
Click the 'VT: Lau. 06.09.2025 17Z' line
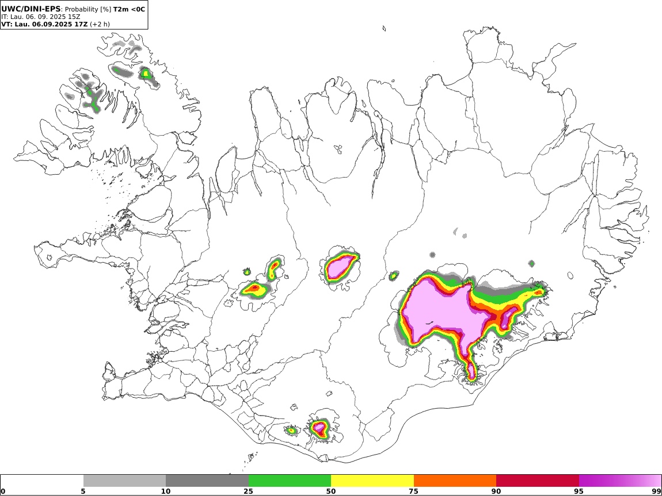(x=44, y=24)
